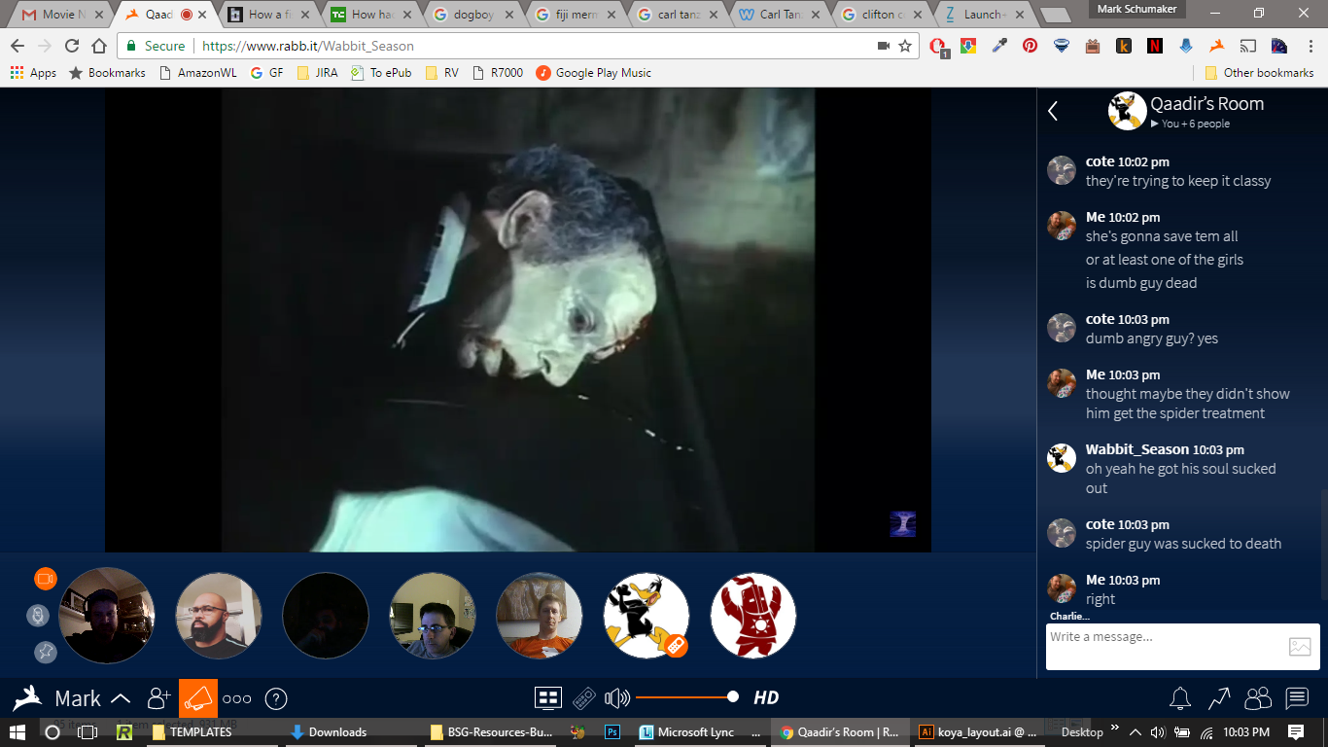Screen dimensions: 1328x747
Task: Switch to the 'dogboy' Google tab
Action: click(472, 15)
